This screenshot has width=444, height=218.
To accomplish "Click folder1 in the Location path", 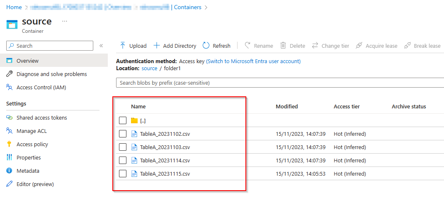I will coord(172,69).
